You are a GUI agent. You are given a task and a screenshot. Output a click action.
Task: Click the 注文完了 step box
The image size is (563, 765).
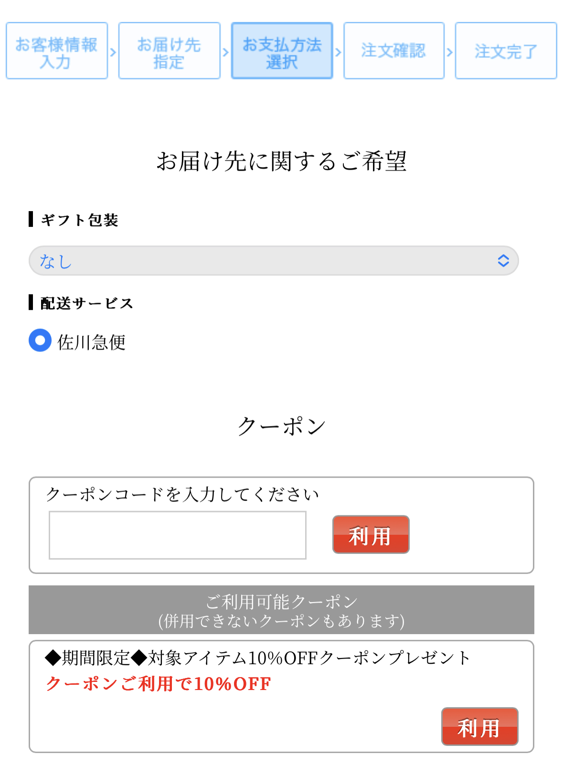(506, 51)
